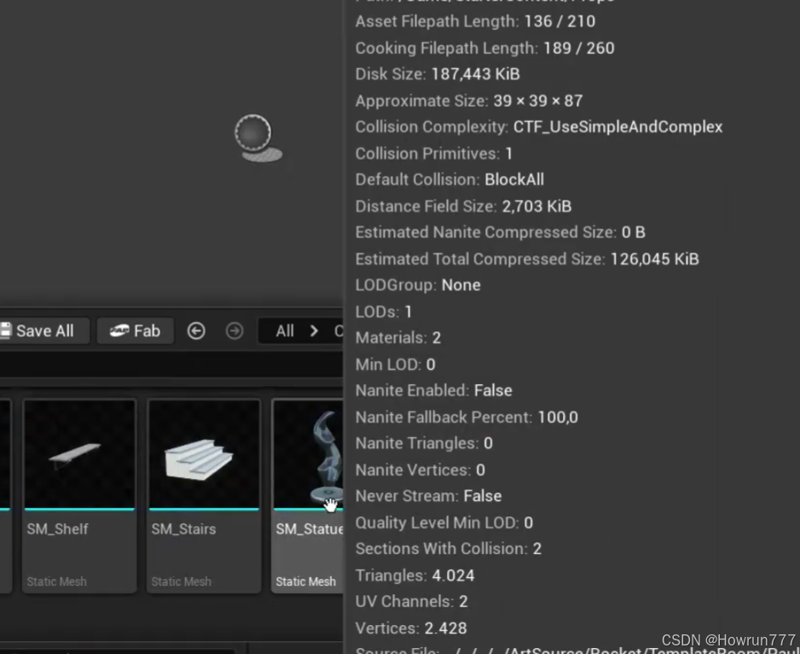The width and height of the screenshot is (800, 654).
Task: Click the Materials: 2 line
Action: pyautogui.click(x=398, y=338)
